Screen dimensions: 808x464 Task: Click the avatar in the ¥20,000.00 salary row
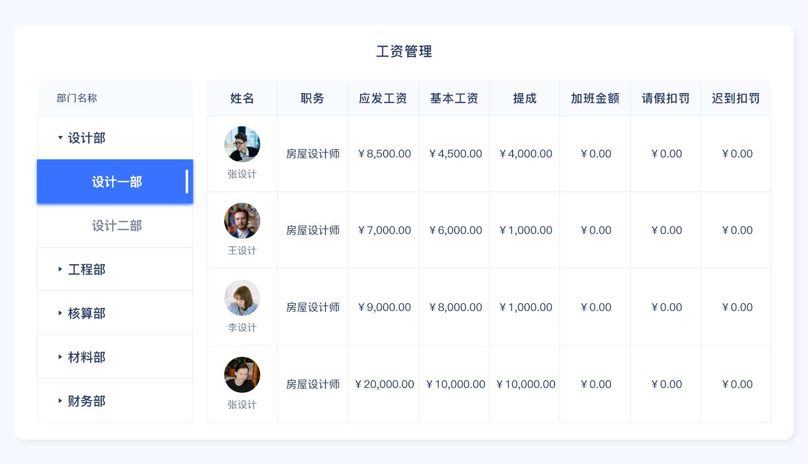242,375
